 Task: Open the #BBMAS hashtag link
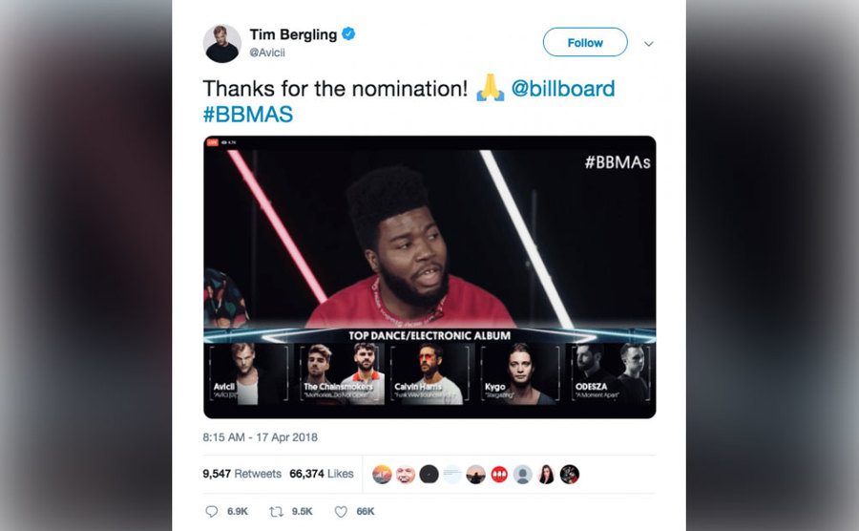tap(247, 114)
